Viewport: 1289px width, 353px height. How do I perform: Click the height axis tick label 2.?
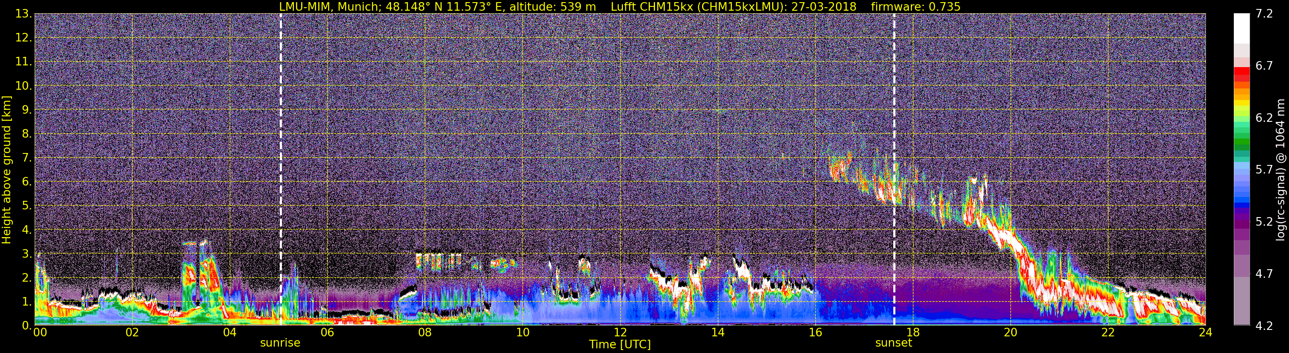(27, 278)
